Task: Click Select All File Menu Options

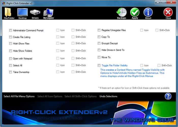Action: 19,96
